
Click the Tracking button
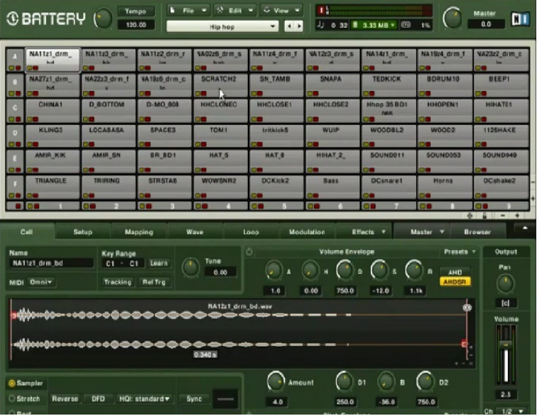[117, 282]
